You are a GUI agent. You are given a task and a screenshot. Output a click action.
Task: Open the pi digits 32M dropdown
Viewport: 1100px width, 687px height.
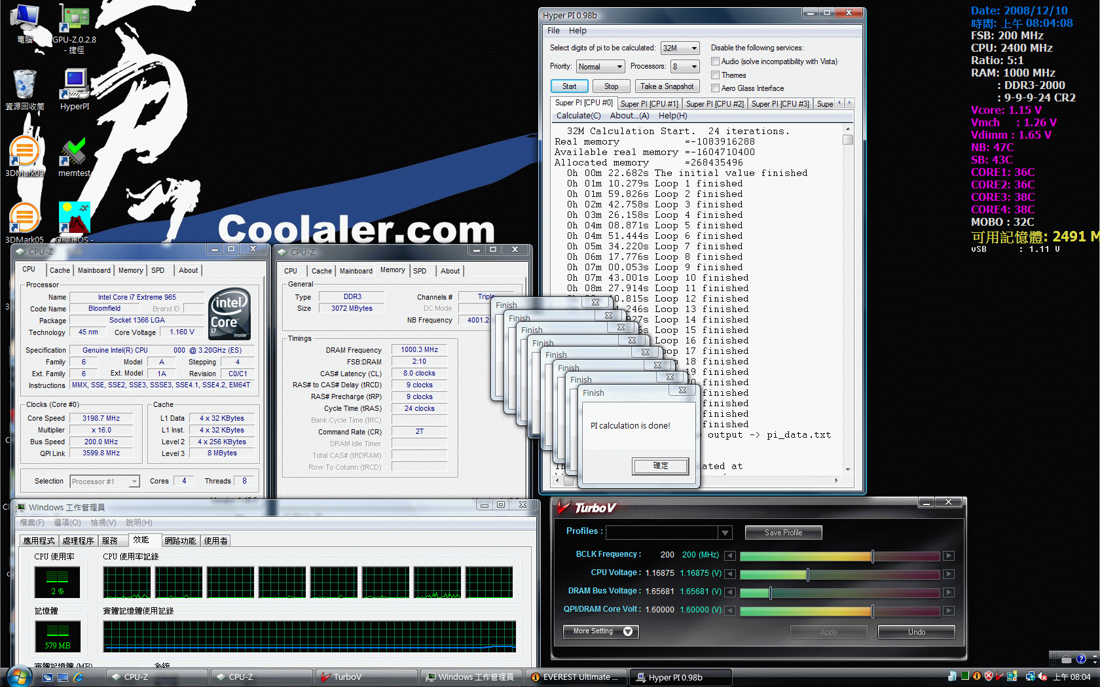pyautogui.click(x=680, y=48)
